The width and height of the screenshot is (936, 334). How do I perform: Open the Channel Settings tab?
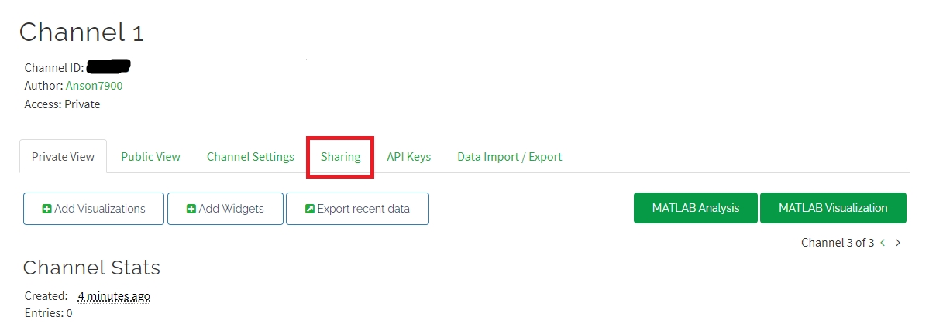click(x=250, y=156)
